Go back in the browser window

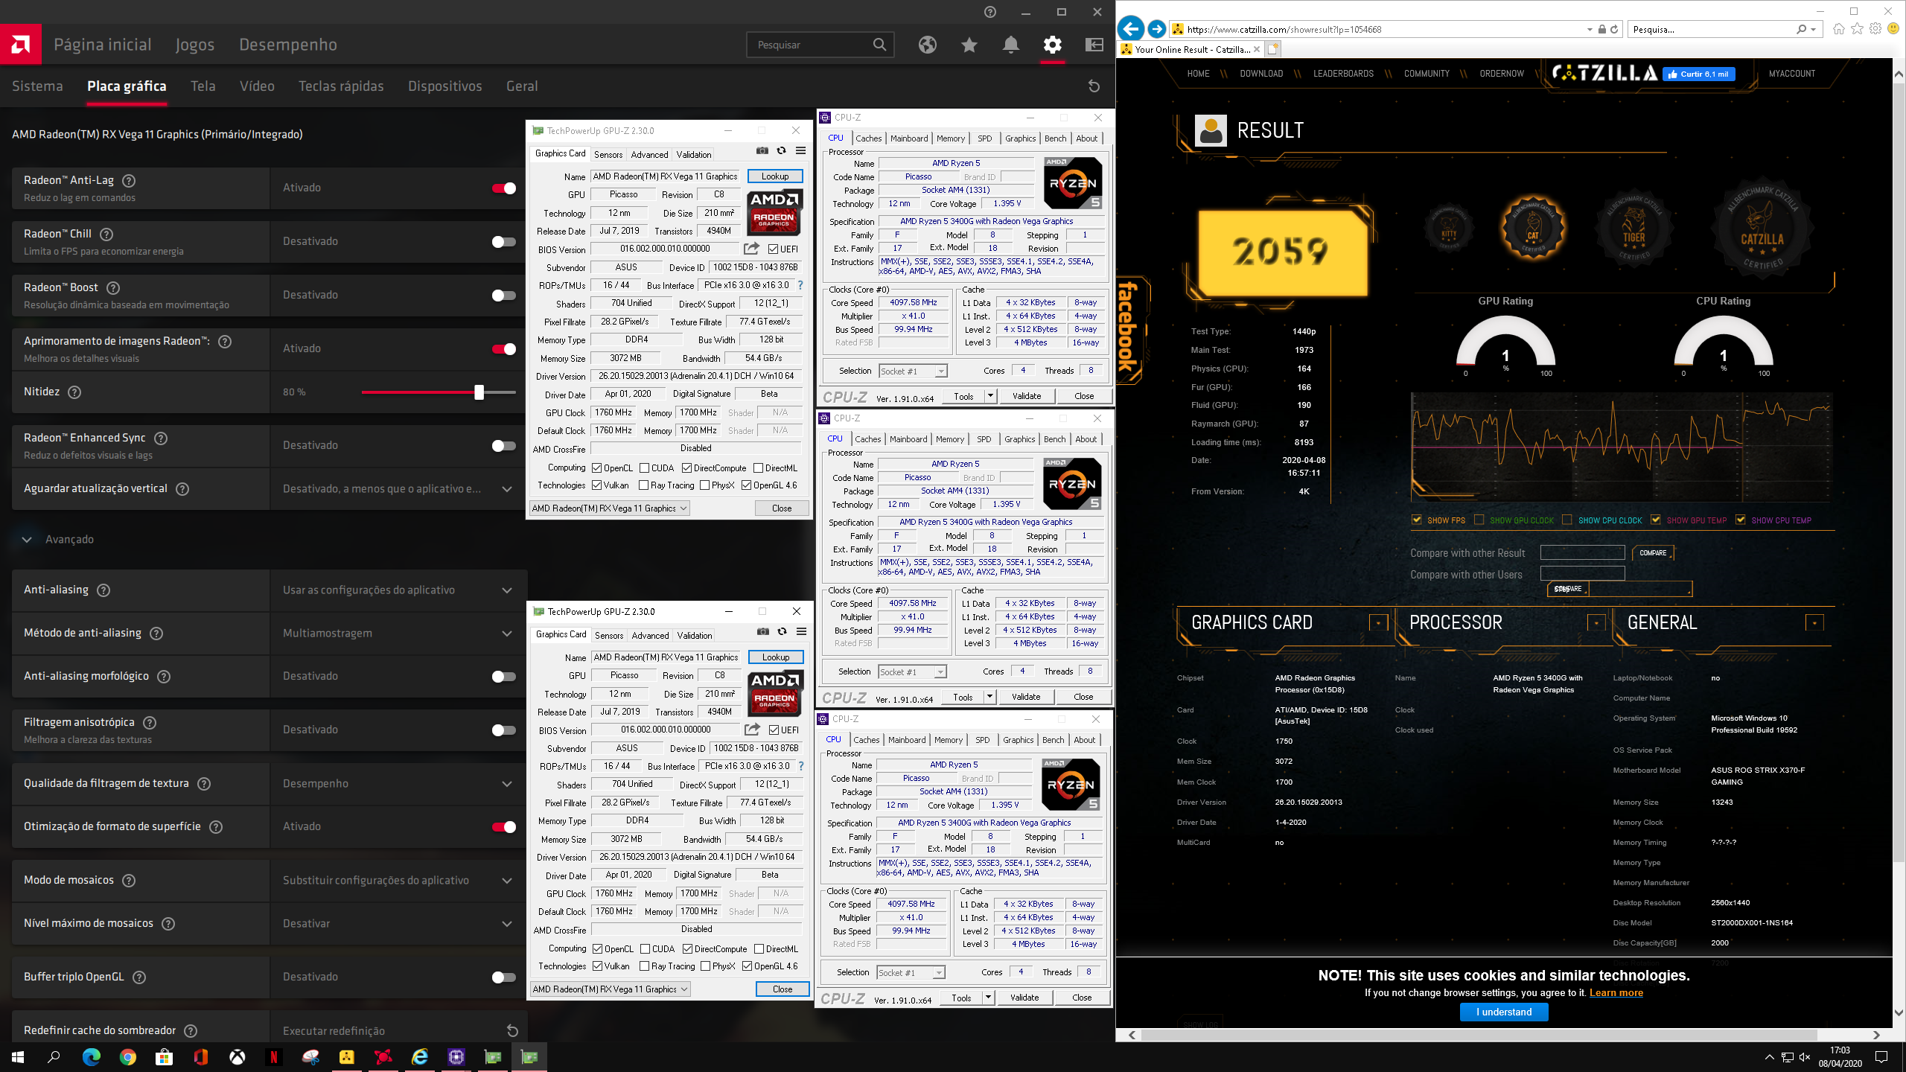1131,29
